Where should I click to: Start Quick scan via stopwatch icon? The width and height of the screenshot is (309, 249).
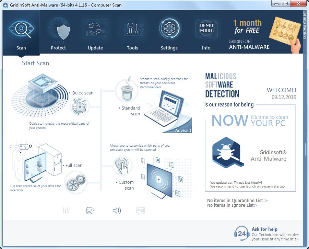(x=80, y=107)
